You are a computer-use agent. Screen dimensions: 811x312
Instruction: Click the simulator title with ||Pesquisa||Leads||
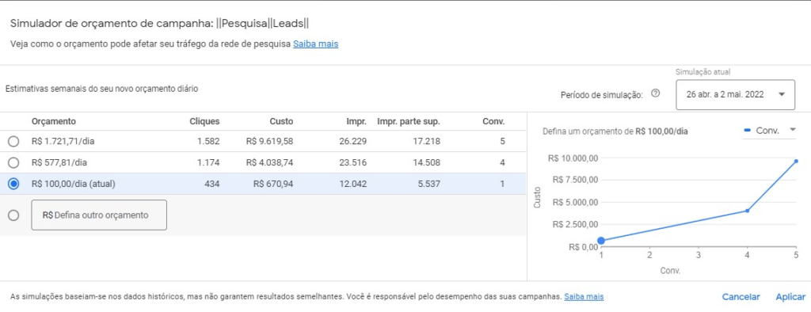pos(160,24)
